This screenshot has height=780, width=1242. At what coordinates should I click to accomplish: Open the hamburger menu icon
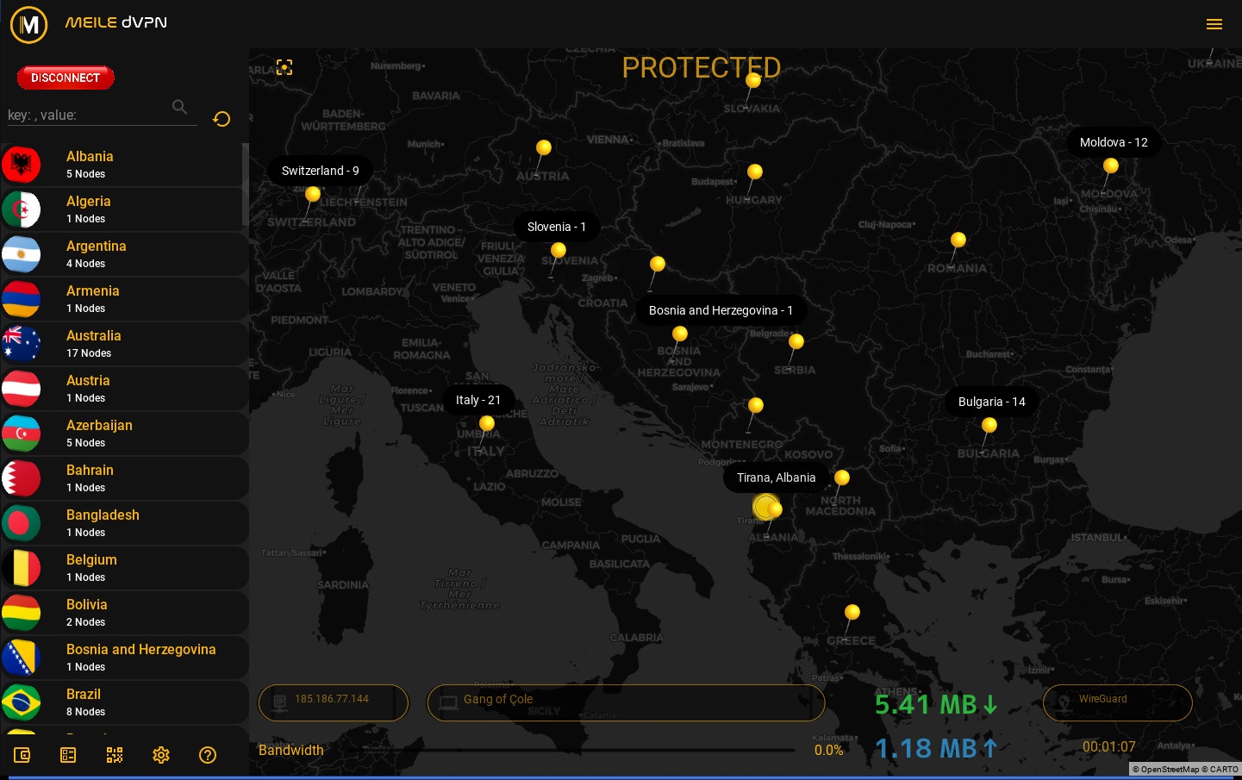tap(1214, 24)
